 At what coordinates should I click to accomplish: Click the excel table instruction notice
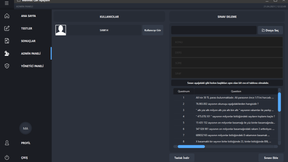227,83
